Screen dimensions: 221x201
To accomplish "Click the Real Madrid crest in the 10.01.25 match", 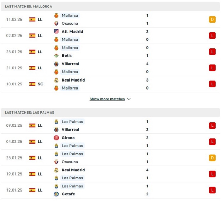I will coord(56,80).
